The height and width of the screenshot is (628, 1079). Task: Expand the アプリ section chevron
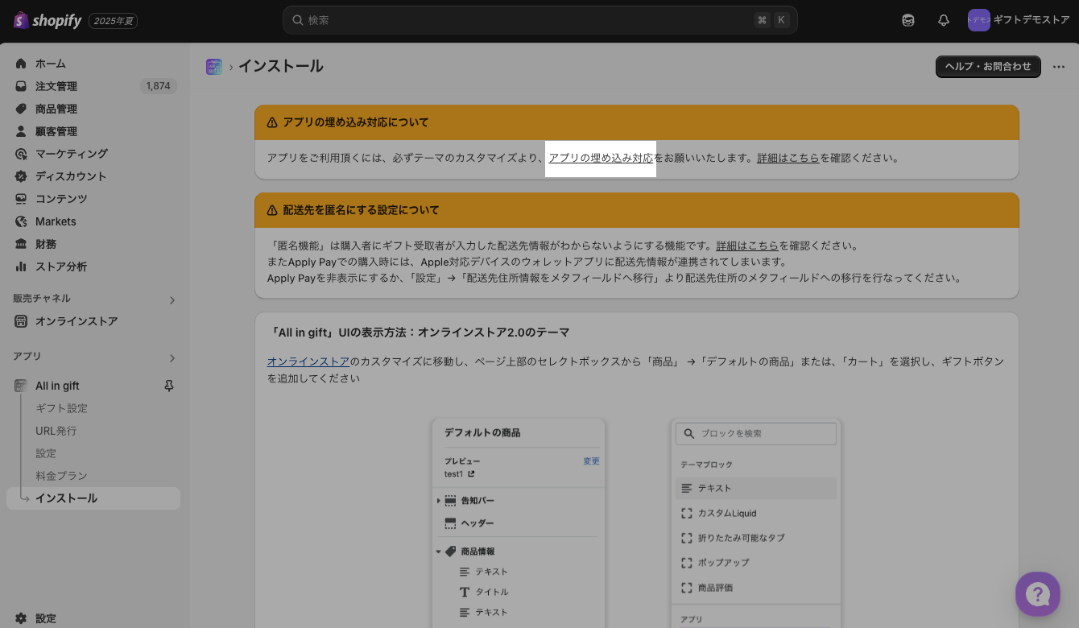[172, 358]
